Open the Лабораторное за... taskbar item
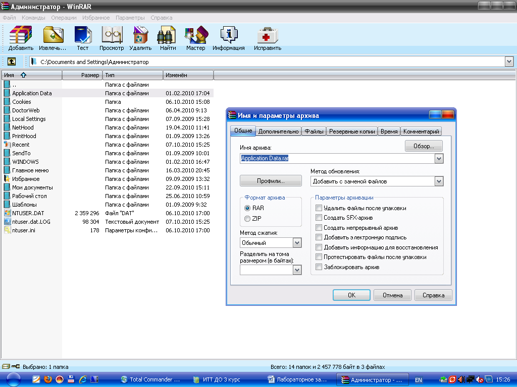This screenshot has width=517, height=387. (x=298, y=379)
